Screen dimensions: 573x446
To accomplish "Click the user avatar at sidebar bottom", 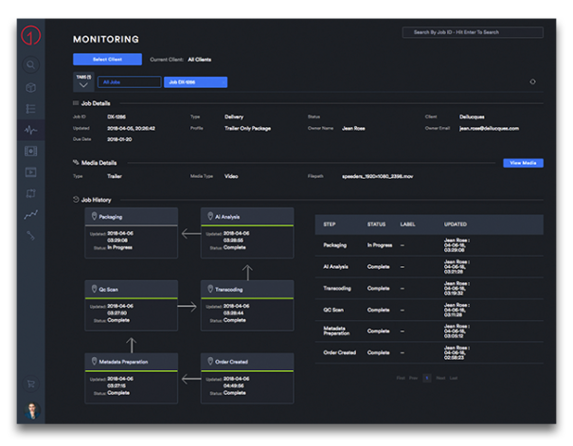I will coord(32,411).
